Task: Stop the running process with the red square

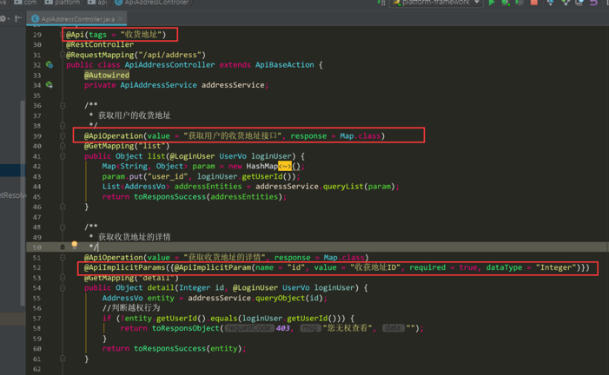Action: tap(534, 3)
